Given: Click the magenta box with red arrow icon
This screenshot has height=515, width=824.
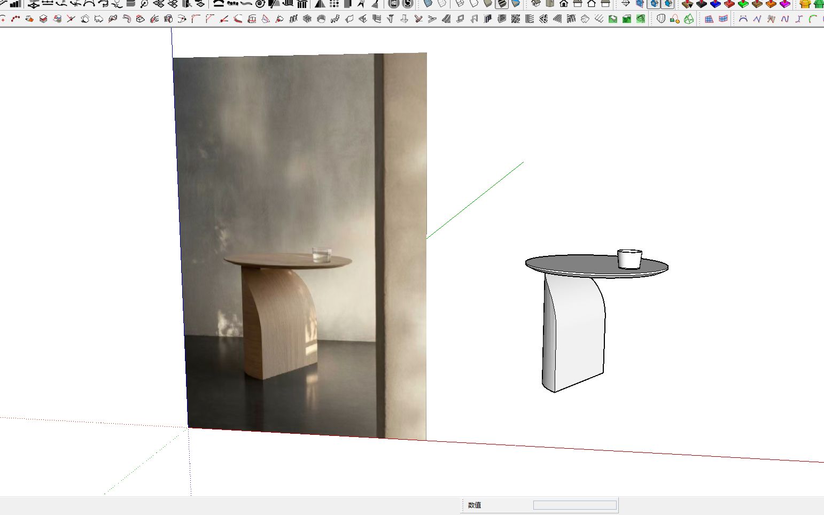Looking at the screenshot, I should (785, 4).
